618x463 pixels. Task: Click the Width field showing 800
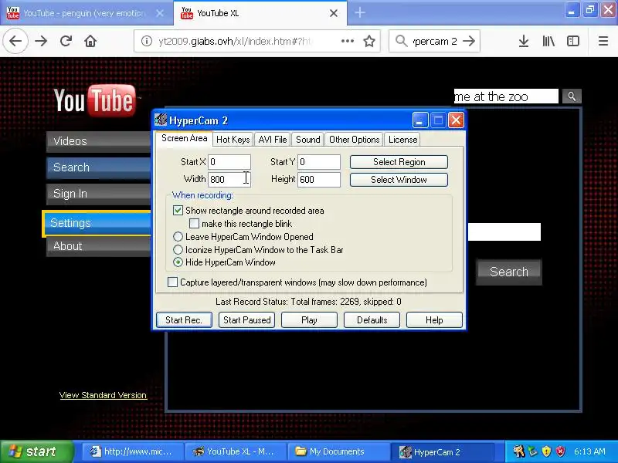[x=229, y=180]
